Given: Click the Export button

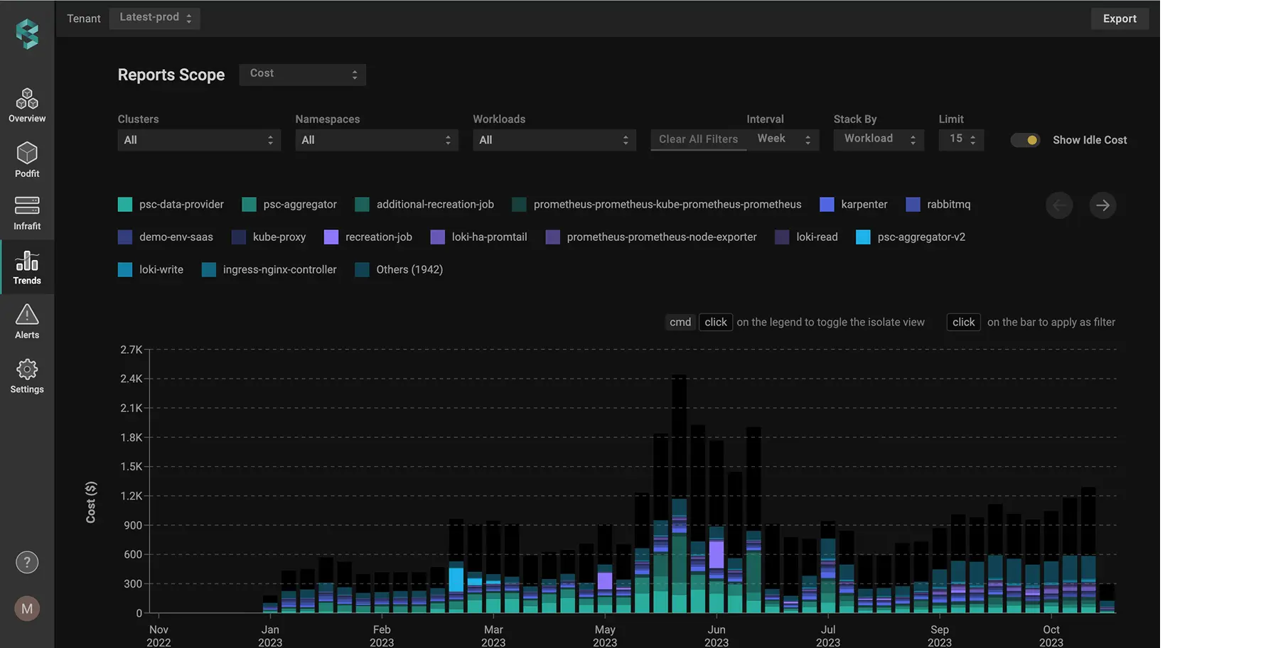Looking at the screenshot, I should point(1120,18).
